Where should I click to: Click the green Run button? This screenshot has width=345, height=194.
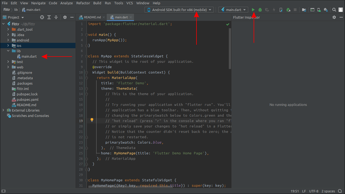pos(253,10)
